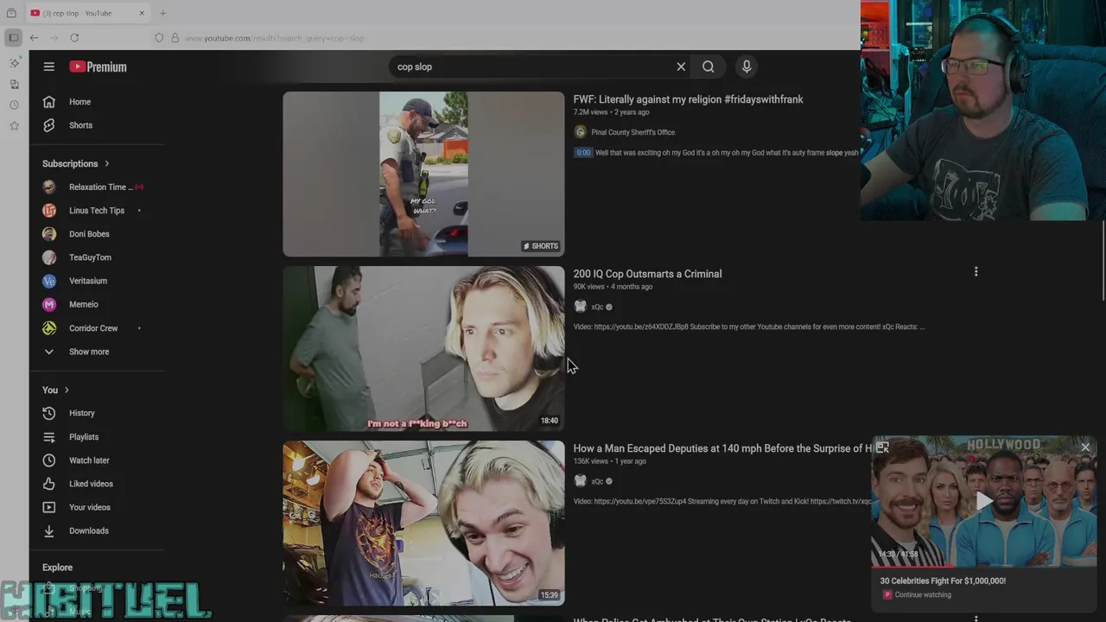1106x622 pixels.
Task: Open Linus Tech Tips channel
Action: click(97, 210)
